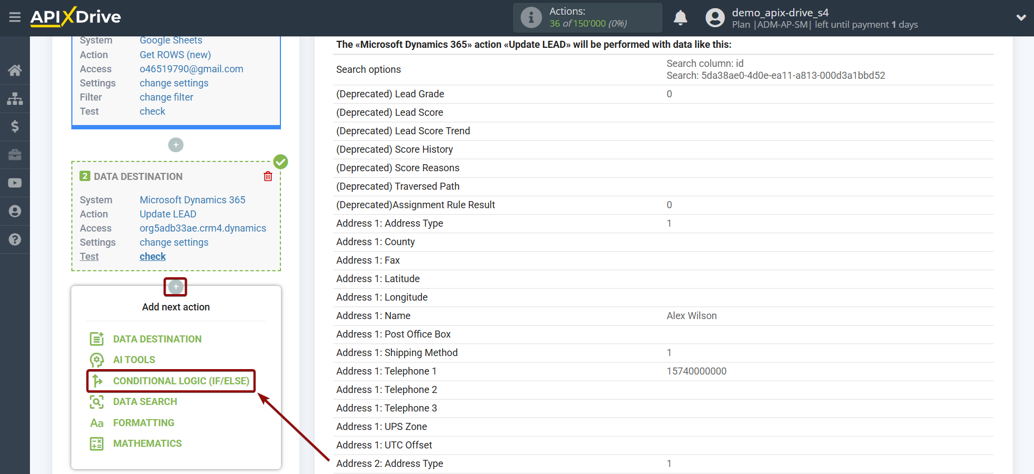Click the DATA DESTINATION block header
Screen dimensions: 1034x474
[138, 177]
